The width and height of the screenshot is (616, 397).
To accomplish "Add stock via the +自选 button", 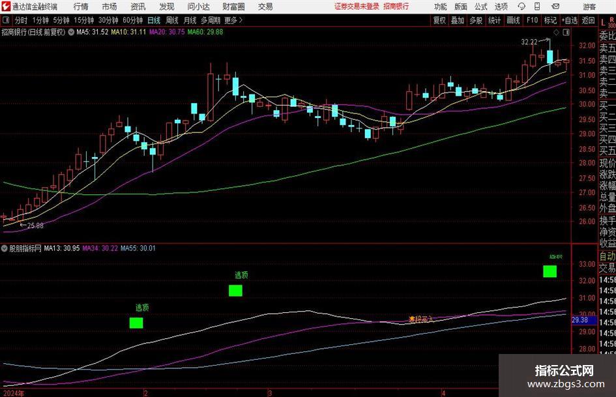I will 569,20.
